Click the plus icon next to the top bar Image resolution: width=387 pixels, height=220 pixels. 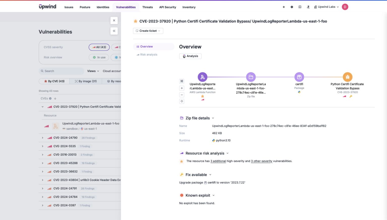(x=284, y=7)
